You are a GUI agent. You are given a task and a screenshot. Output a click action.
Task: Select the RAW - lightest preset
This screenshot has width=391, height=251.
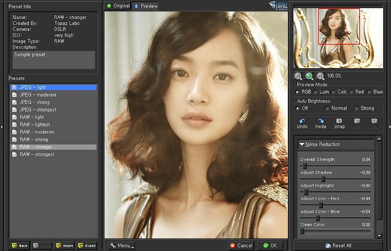[x=53, y=125]
